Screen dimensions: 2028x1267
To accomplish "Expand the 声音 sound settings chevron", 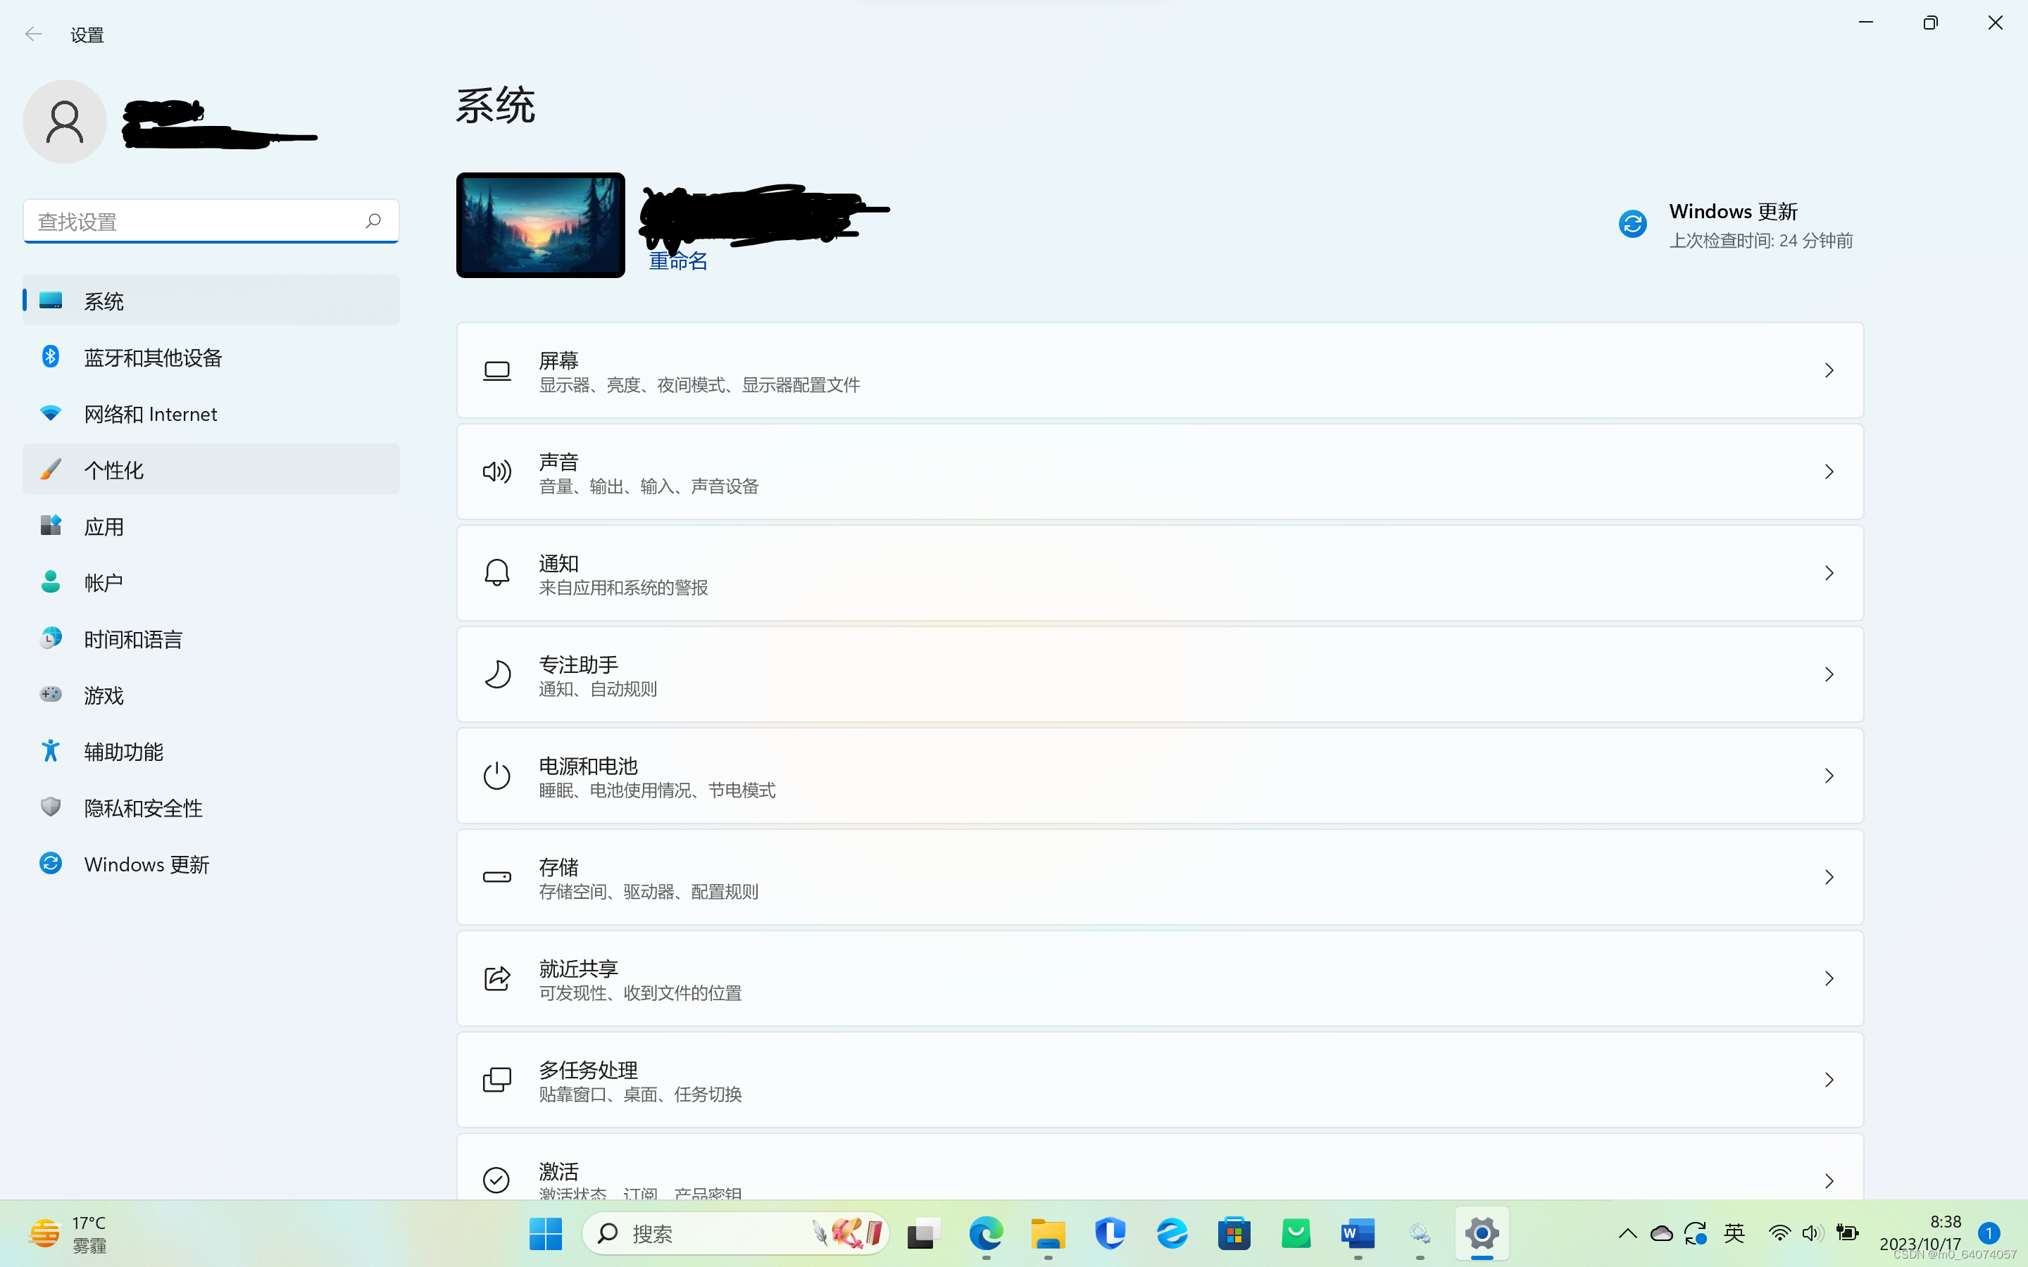I will click(x=1829, y=472).
